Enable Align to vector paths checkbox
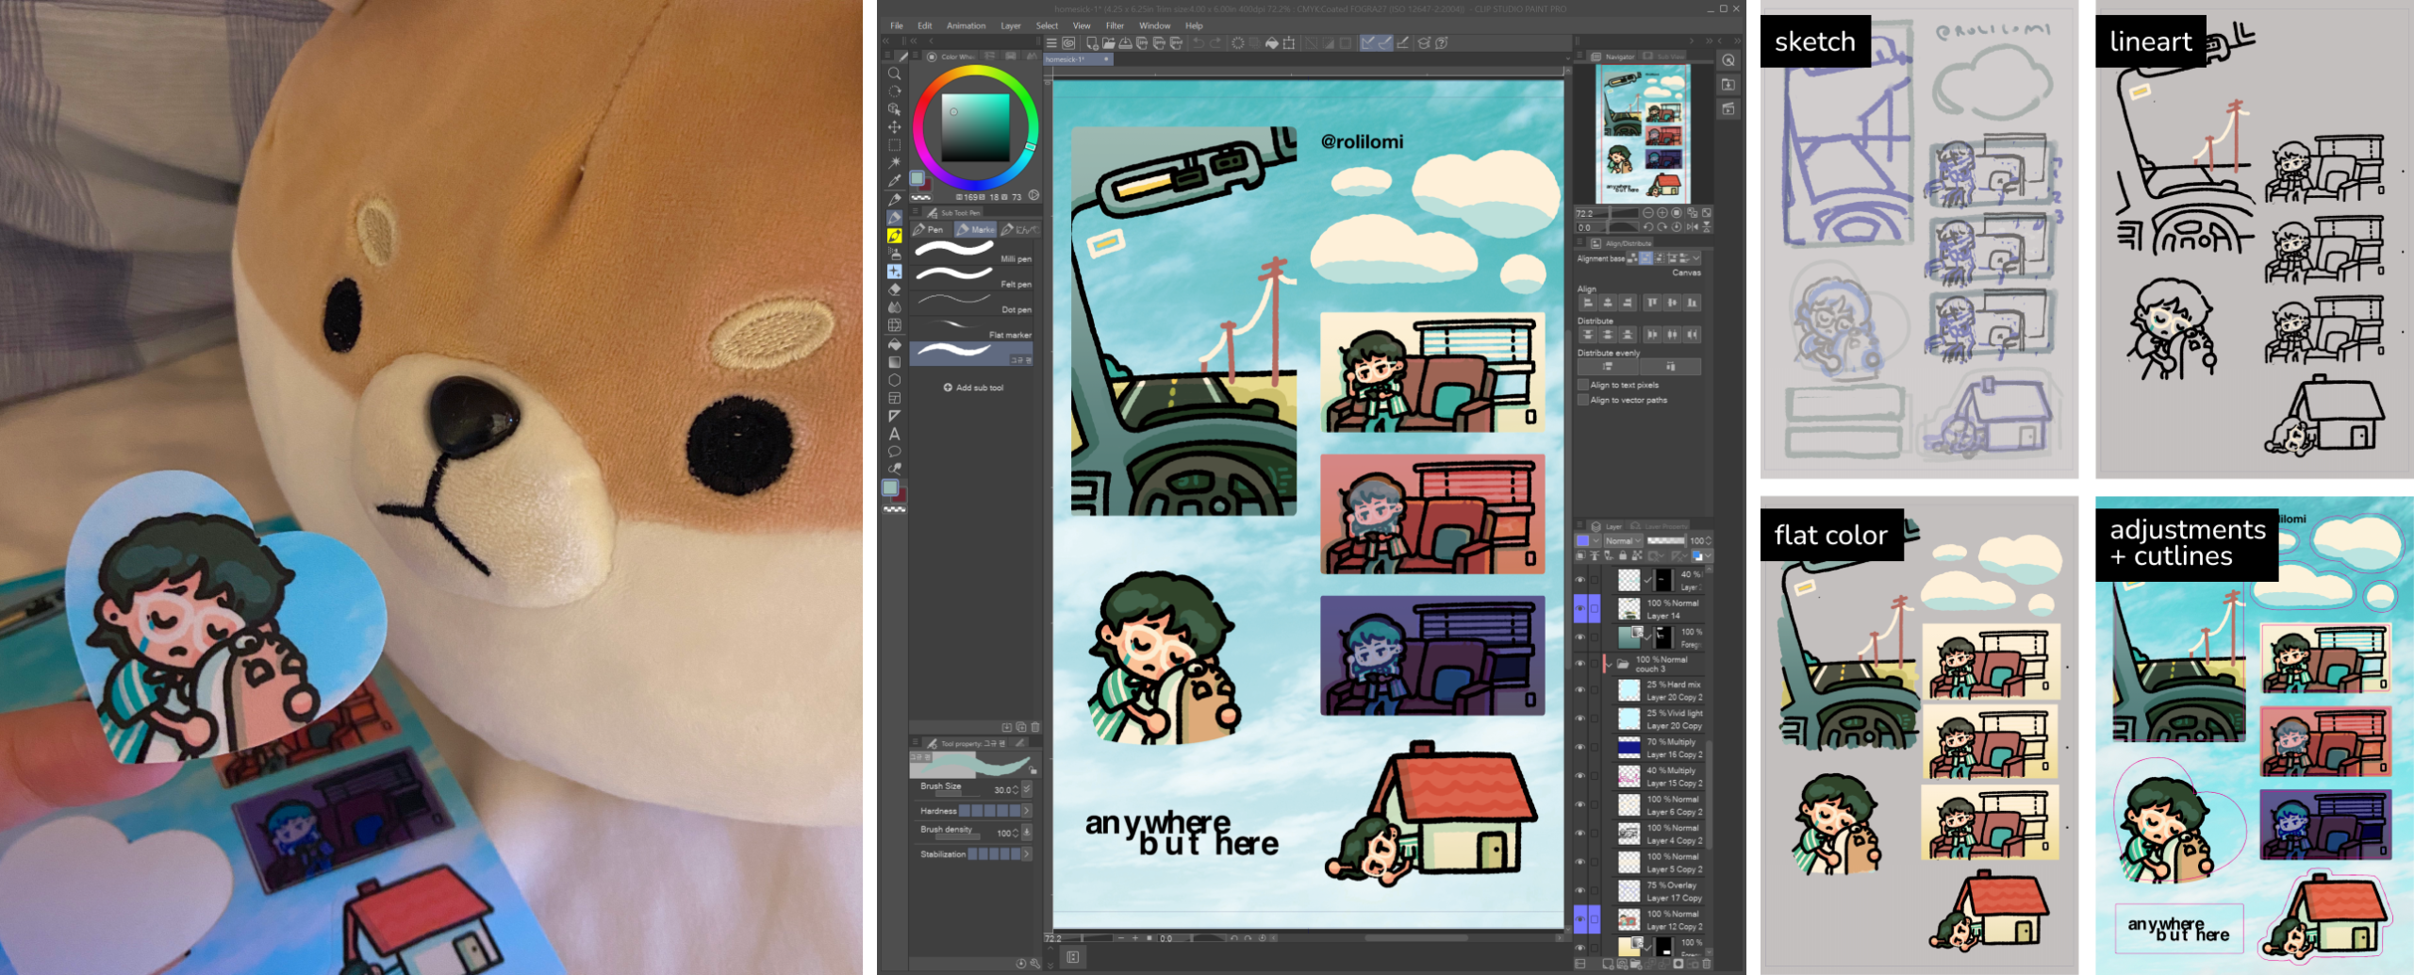 click(x=1584, y=400)
